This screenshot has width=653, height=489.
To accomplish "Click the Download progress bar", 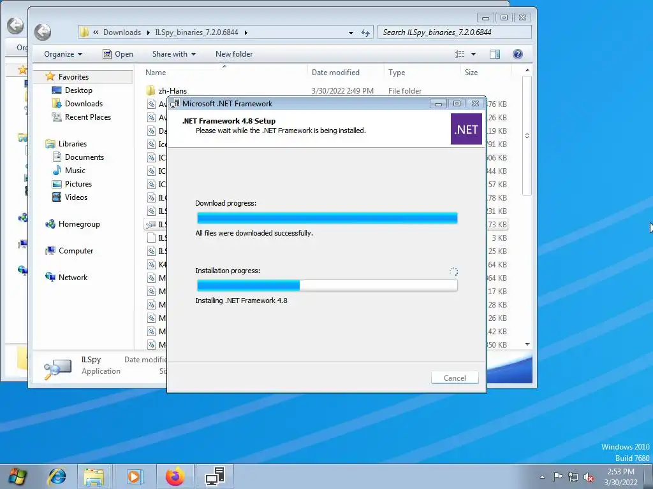I will (x=327, y=218).
